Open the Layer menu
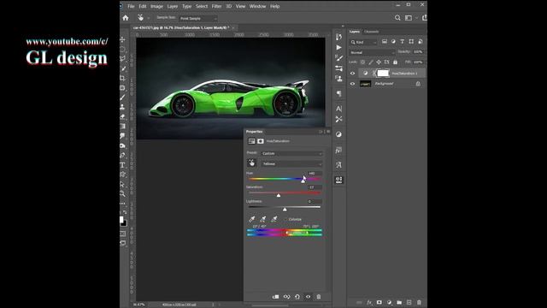Image resolution: width=547 pixels, height=308 pixels. 173,6
